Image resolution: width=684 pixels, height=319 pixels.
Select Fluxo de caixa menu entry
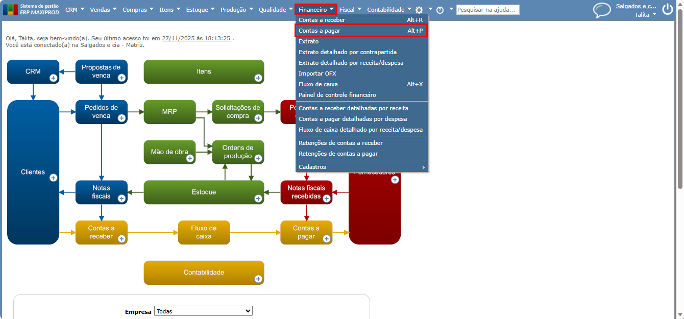pyautogui.click(x=361, y=84)
